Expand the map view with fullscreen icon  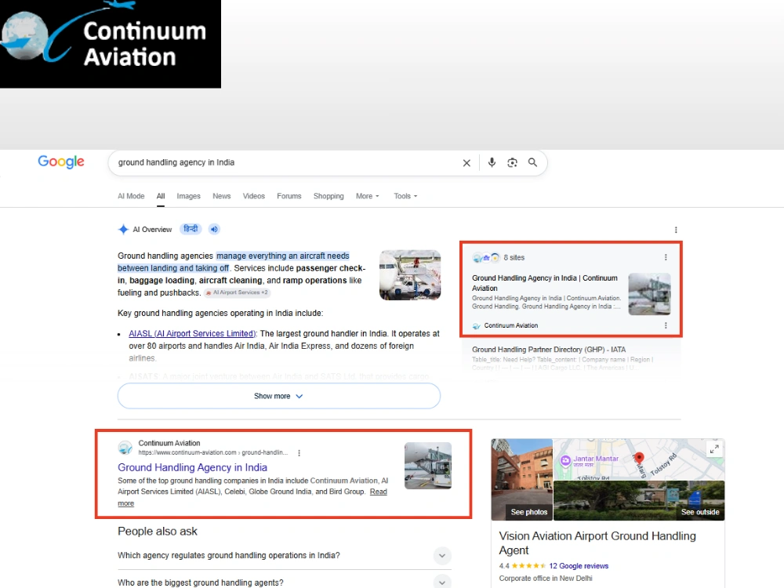[714, 449]
